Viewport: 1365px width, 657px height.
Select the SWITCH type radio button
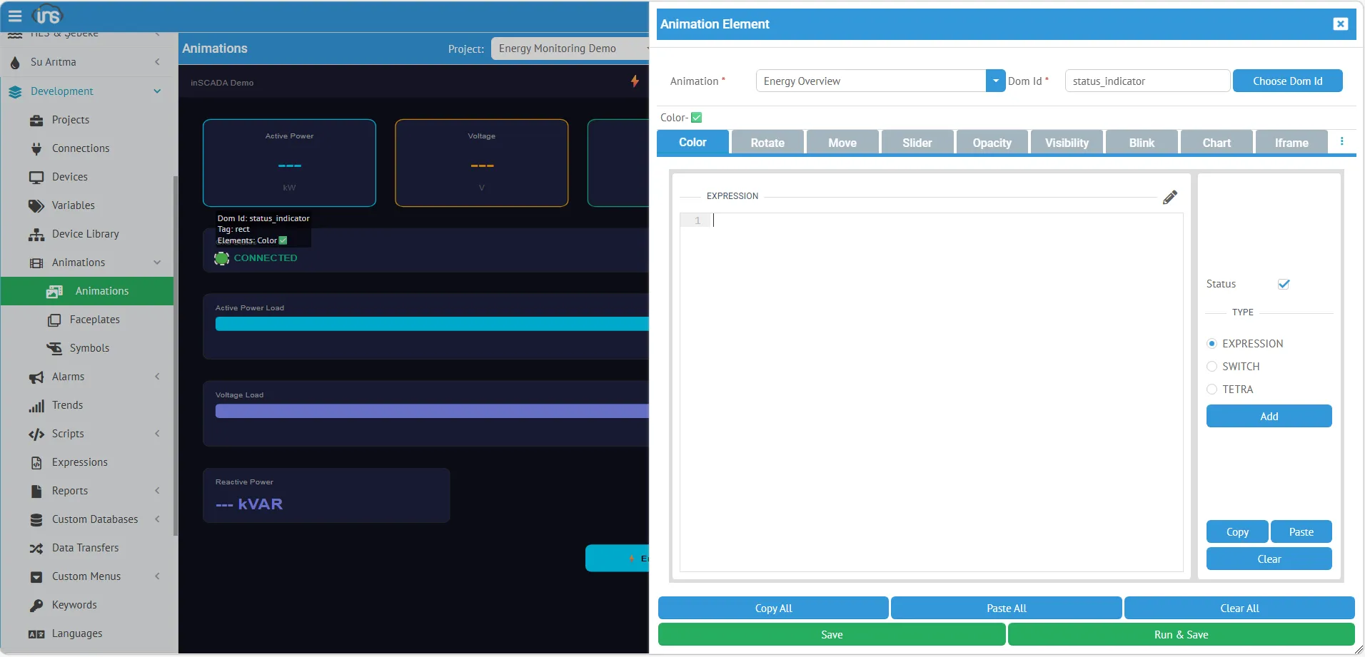1212,367
